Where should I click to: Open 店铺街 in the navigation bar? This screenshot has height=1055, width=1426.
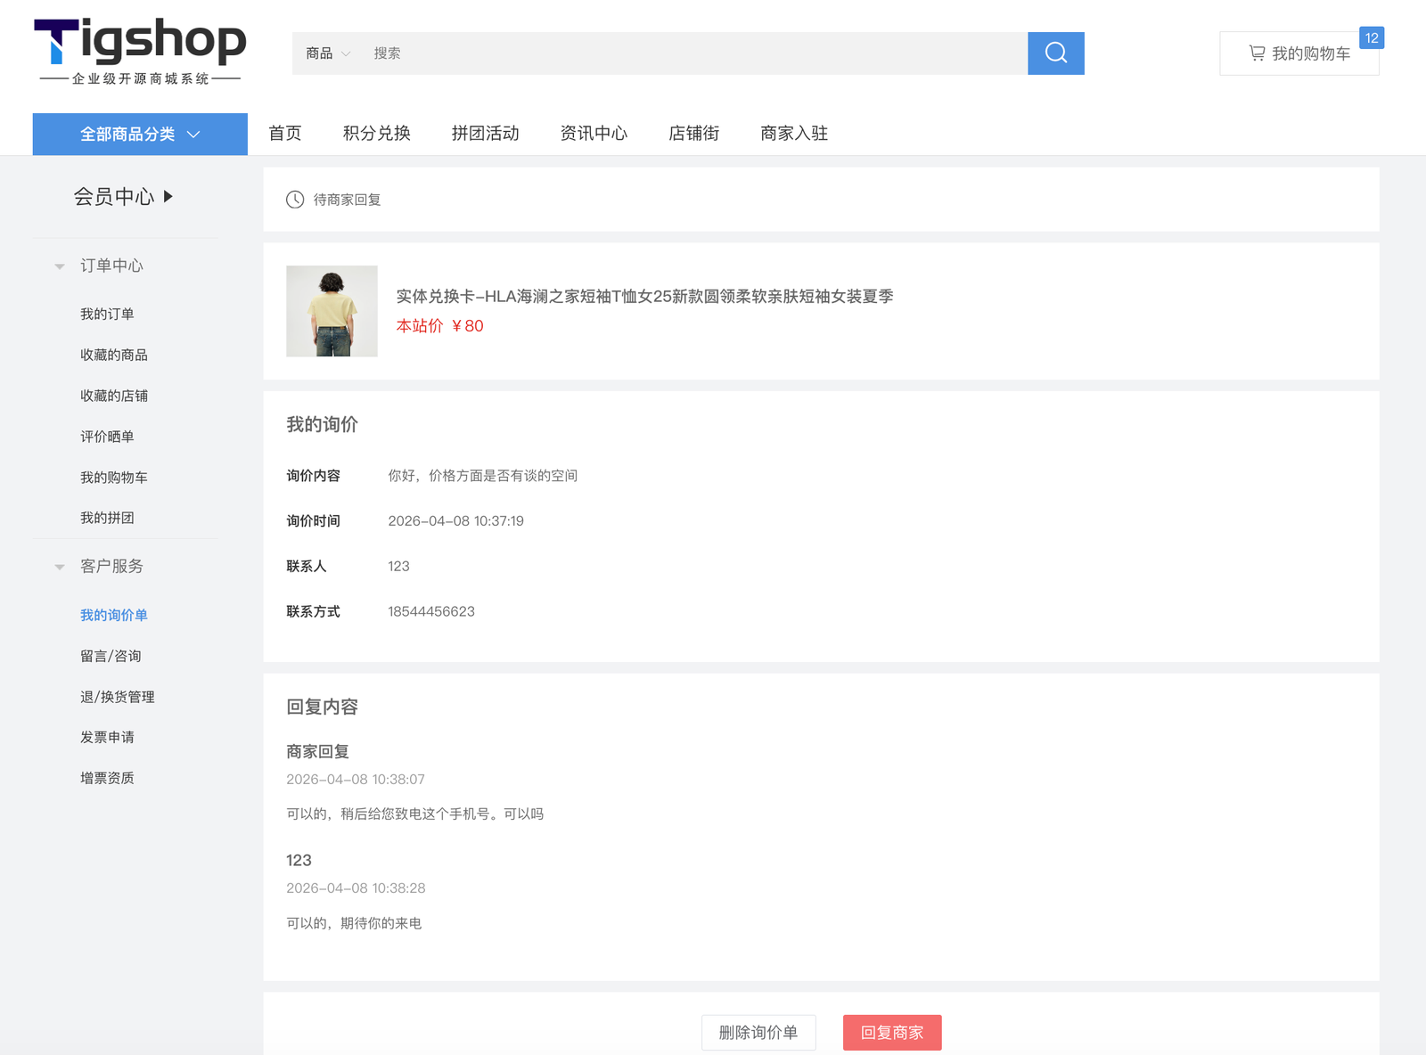(693, 134)
